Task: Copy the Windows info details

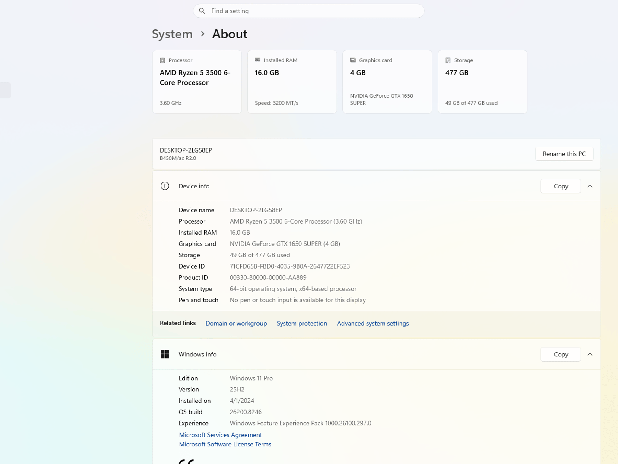Action: click(561, 354)
